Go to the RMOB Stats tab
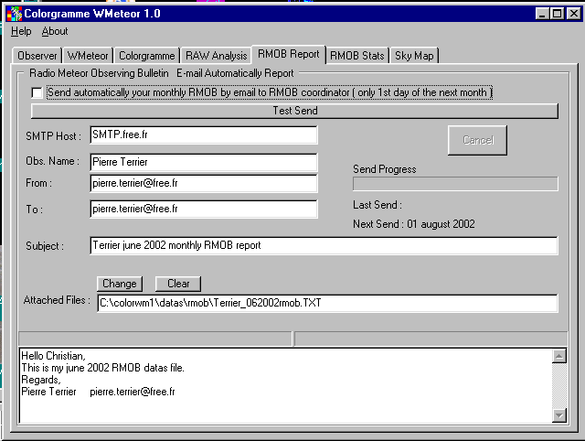 coord(357,56)
